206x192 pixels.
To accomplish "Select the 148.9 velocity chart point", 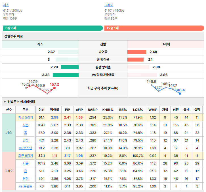I will pyautogui.click(x=152, y=85).
